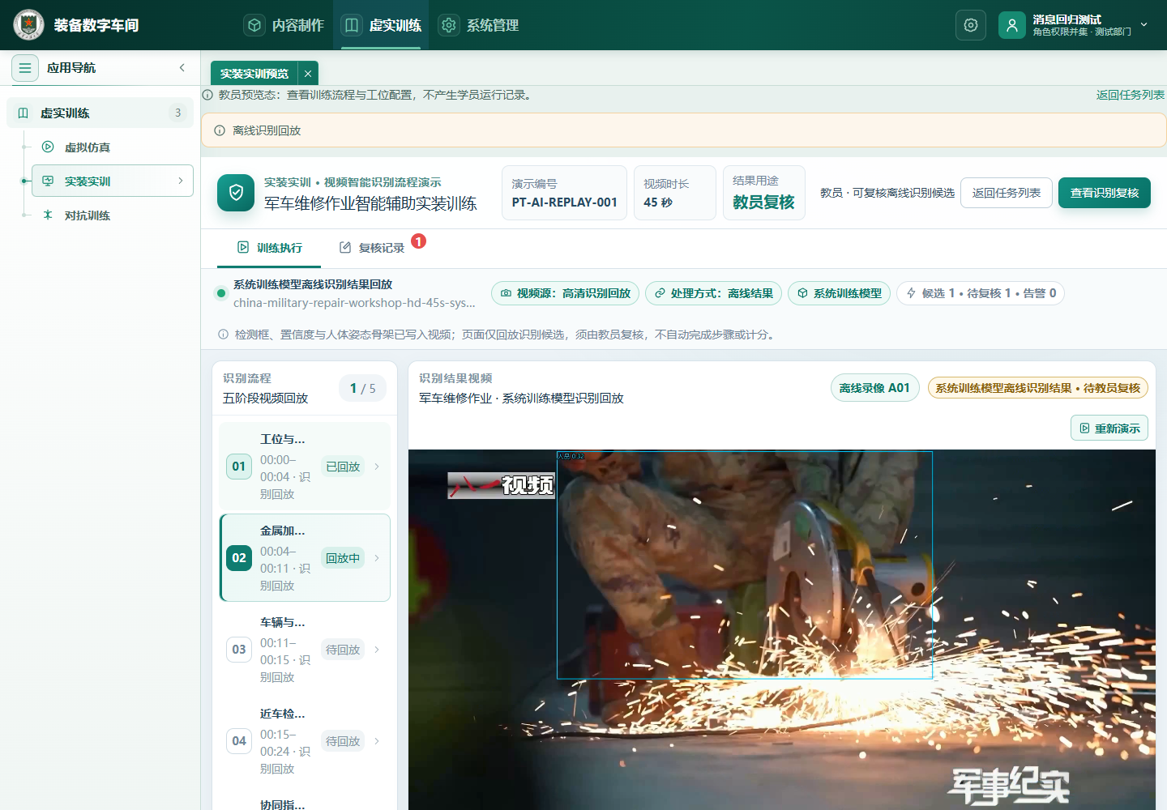The image size is (1167, 810).
Task: Click the number 3 badge on 虚实训练
Action: click(x=178, y=113)
